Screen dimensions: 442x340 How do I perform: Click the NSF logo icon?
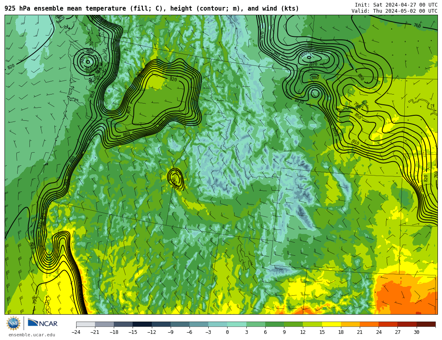pos(14,323)
